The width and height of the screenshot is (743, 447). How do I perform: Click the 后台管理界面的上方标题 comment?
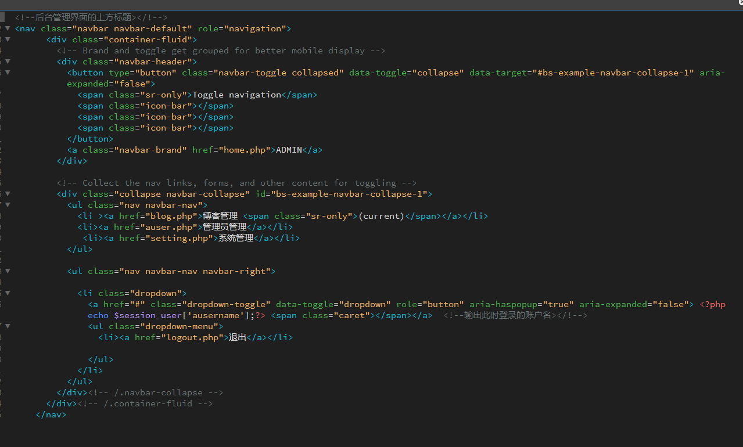[x=91, y=17]
